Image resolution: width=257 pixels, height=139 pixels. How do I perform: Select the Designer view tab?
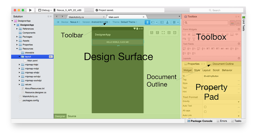tap(60, 116)
